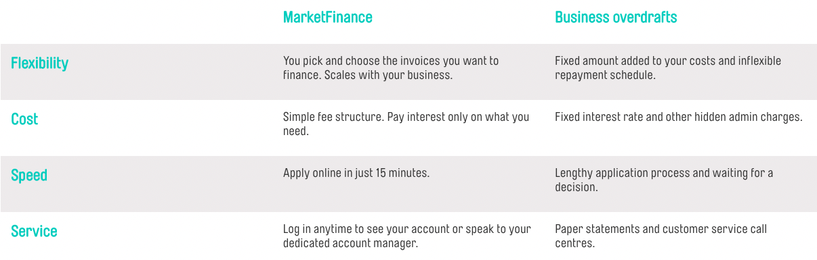Click 'repayment schedule' in the overdrafts column
The image size is (817, 260).
point(605,75)
